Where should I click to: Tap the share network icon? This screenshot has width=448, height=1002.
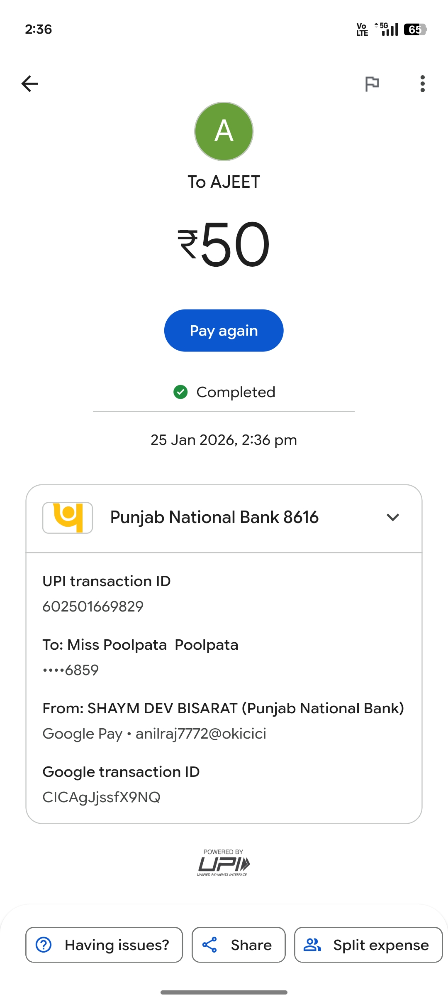coord(209,945)
